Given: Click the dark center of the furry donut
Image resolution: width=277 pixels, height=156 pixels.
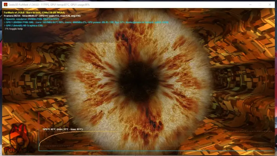Looking at the screenshot, I should [138, 82].
